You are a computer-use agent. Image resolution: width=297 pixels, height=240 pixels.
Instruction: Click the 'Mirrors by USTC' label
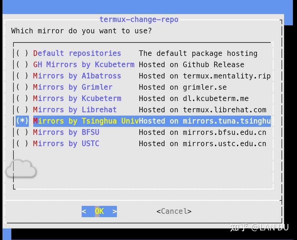point(66,143)
